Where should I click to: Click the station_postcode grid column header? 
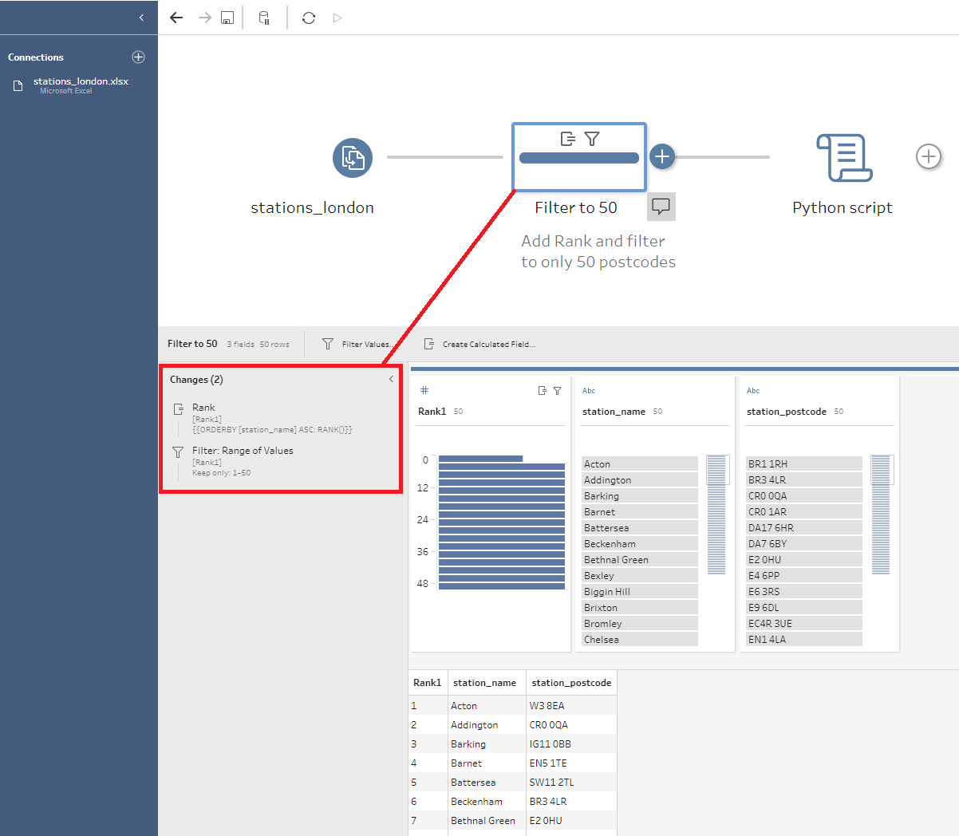tap(571, 683)
